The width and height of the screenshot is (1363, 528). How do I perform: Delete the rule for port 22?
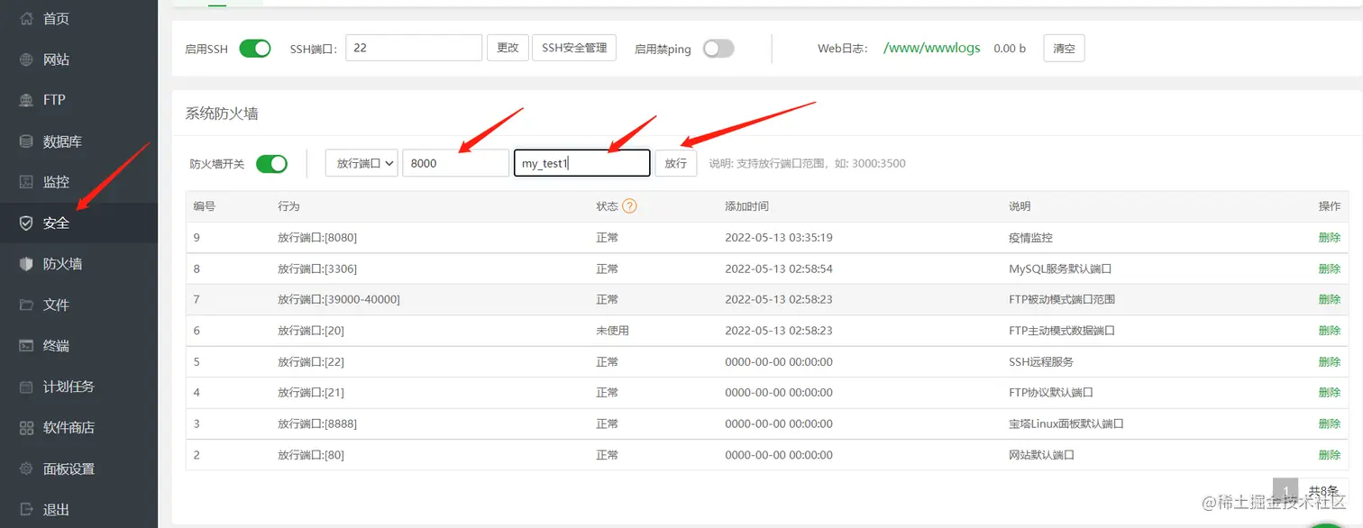[x=1329, y=361]
